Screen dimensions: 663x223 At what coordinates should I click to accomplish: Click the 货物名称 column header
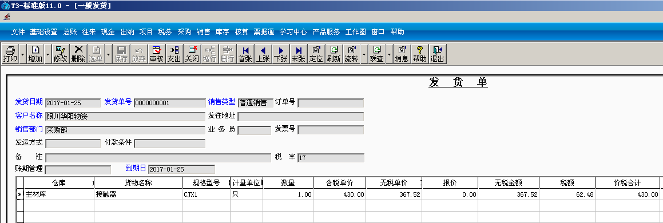(x=138, y=183)
